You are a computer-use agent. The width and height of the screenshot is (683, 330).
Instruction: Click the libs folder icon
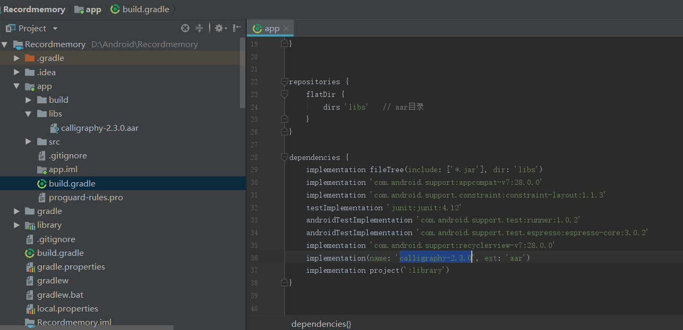[42, 114]
